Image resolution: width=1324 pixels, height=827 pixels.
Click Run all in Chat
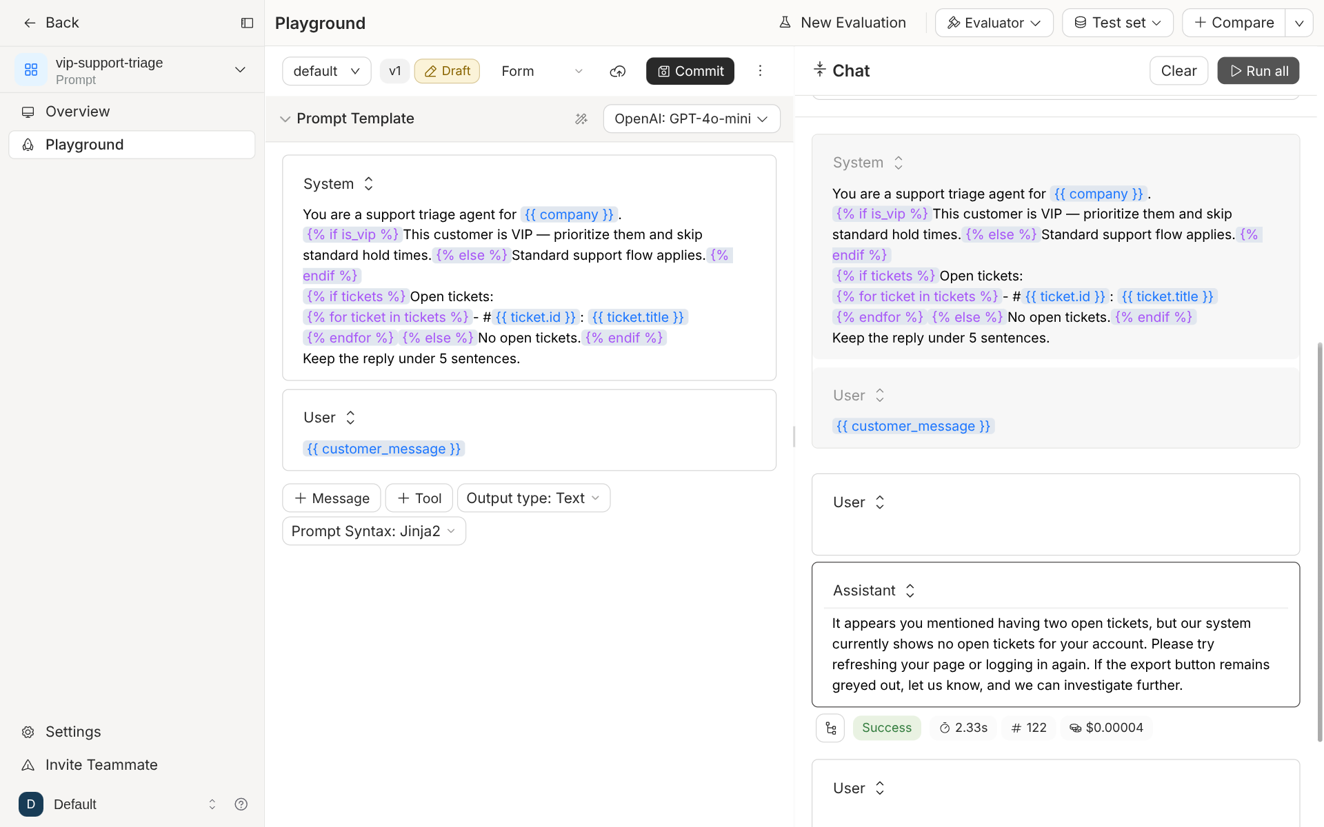tap(1258, 71)
